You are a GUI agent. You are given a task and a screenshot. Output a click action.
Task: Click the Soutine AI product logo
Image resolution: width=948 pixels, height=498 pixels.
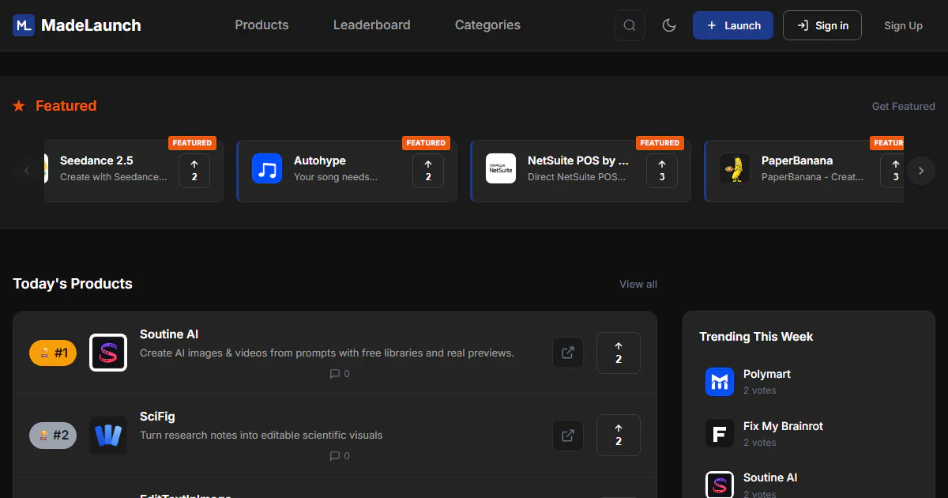[x=108, y=353]
